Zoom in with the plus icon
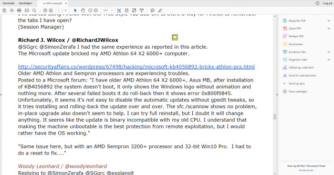The height and width of the screenshot is (175, 334). coord(96,10)
